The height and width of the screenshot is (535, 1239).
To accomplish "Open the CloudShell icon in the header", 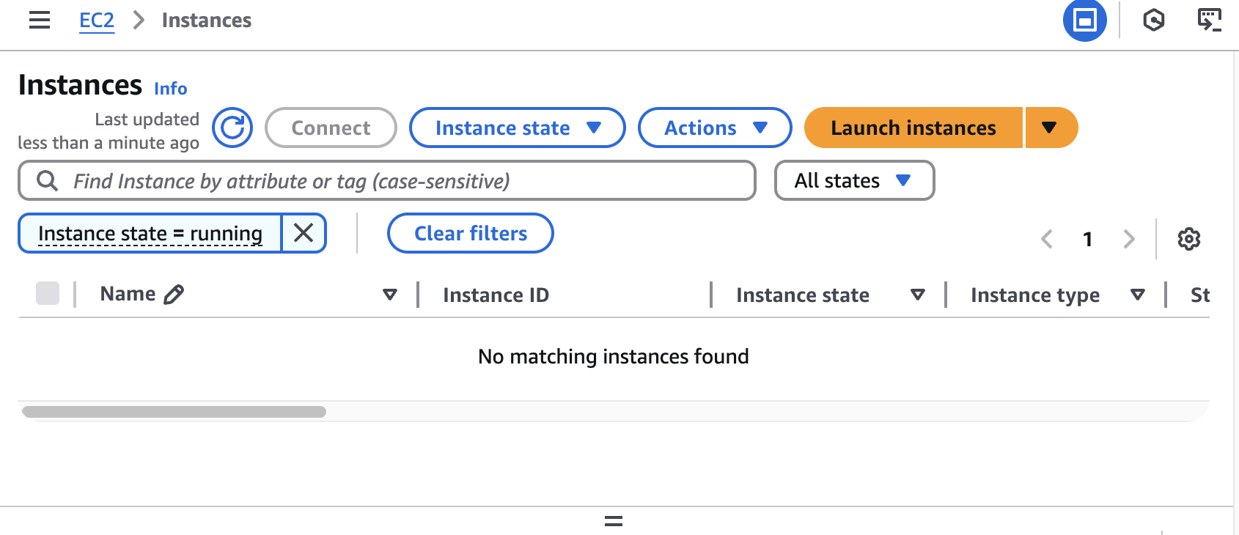I will (1209, 21).
